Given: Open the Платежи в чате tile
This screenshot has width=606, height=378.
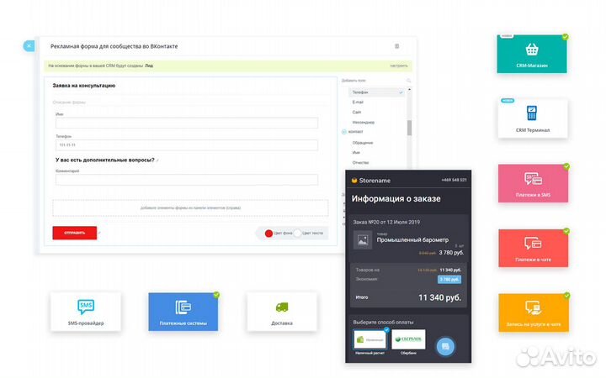Looking at the screenshot, I should pos(532,248).
